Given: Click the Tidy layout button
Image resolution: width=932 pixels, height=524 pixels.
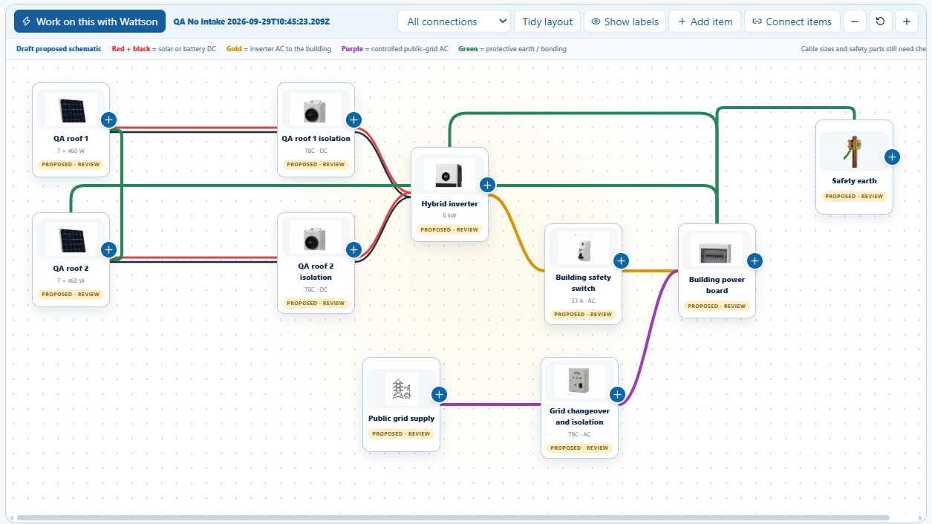Looking at the screenshot, I should [547, 22].
